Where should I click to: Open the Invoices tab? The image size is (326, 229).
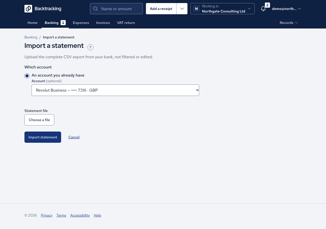[103, 23]
